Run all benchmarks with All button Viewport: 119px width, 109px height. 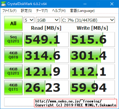pos(13,23)
